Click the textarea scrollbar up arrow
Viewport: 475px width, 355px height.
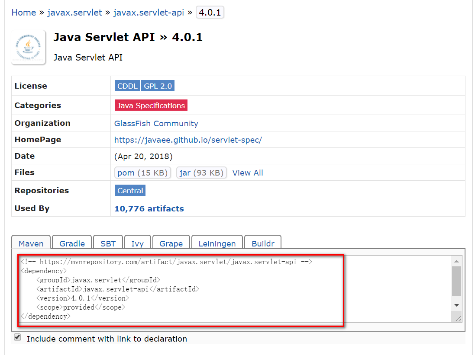(456, 261)
